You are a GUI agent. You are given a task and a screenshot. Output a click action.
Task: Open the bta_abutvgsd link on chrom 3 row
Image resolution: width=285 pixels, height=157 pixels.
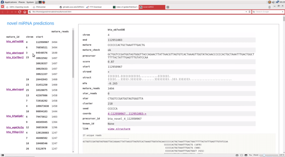15,53
